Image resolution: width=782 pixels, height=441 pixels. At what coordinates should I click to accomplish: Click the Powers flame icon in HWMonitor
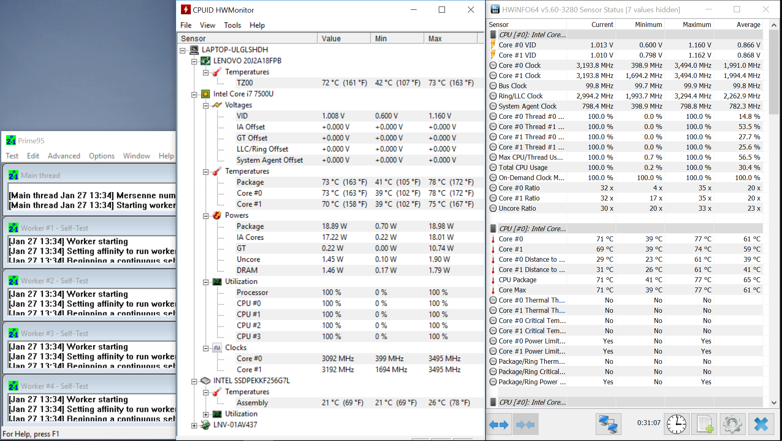pyautogui.click(x=217, y=215)
